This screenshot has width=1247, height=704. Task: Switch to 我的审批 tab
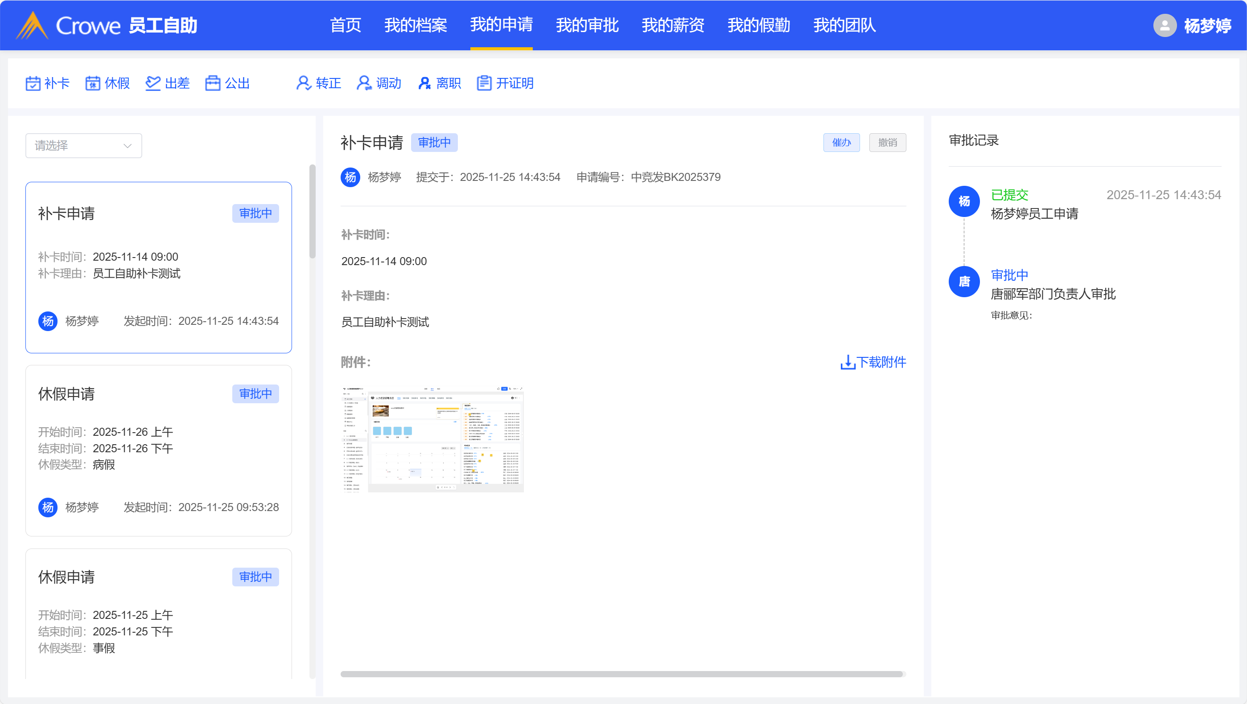click(587, 25)
